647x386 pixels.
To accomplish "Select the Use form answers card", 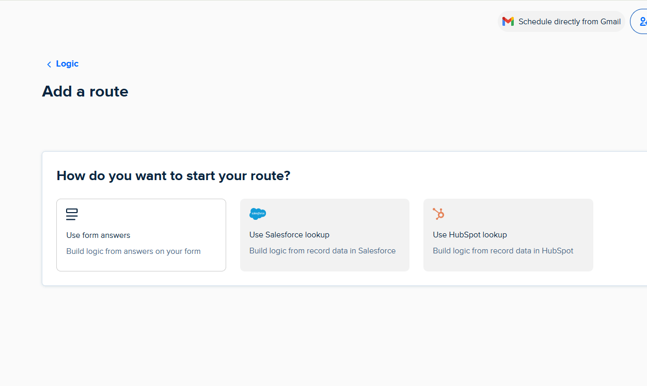I will (141, 235).
